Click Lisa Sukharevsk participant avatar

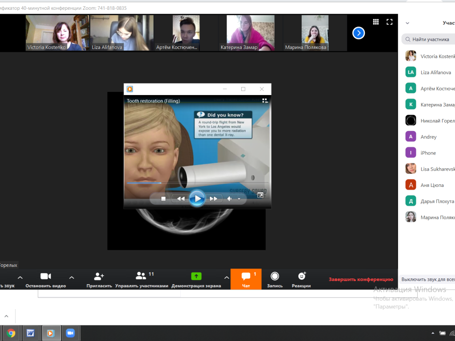tap(411, 169)
